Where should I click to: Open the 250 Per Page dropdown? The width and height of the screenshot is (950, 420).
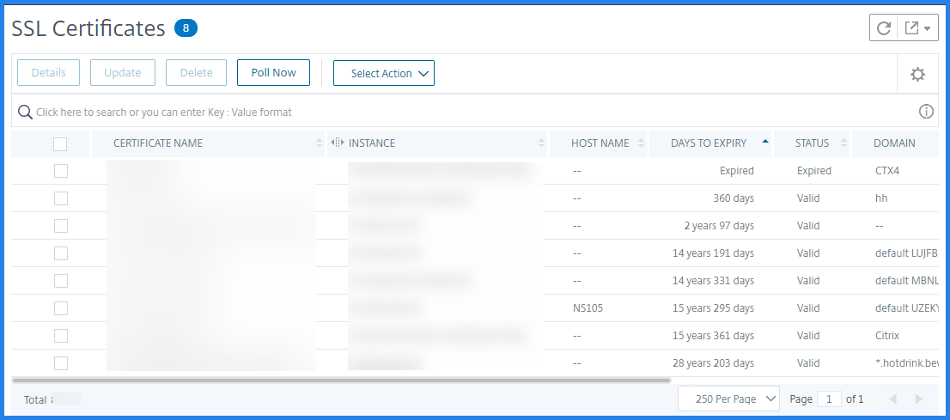[x=729, y=399]
